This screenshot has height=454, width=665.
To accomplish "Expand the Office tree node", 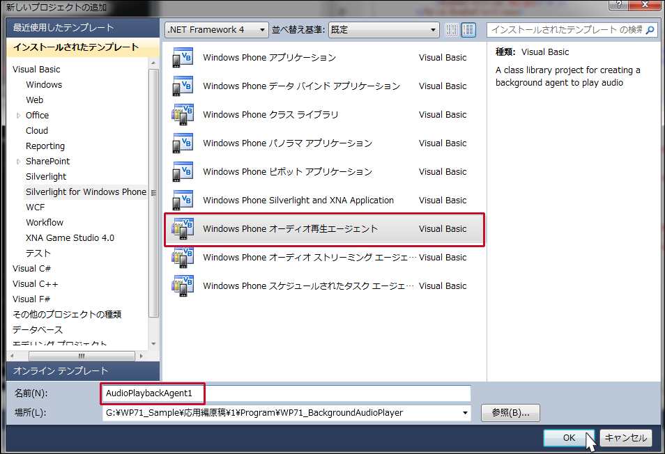I will (18, 115).
